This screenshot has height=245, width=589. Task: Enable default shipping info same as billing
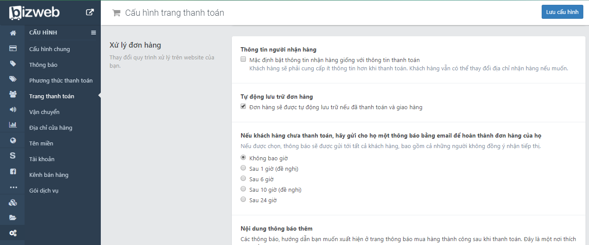click(x=243, y=59)
